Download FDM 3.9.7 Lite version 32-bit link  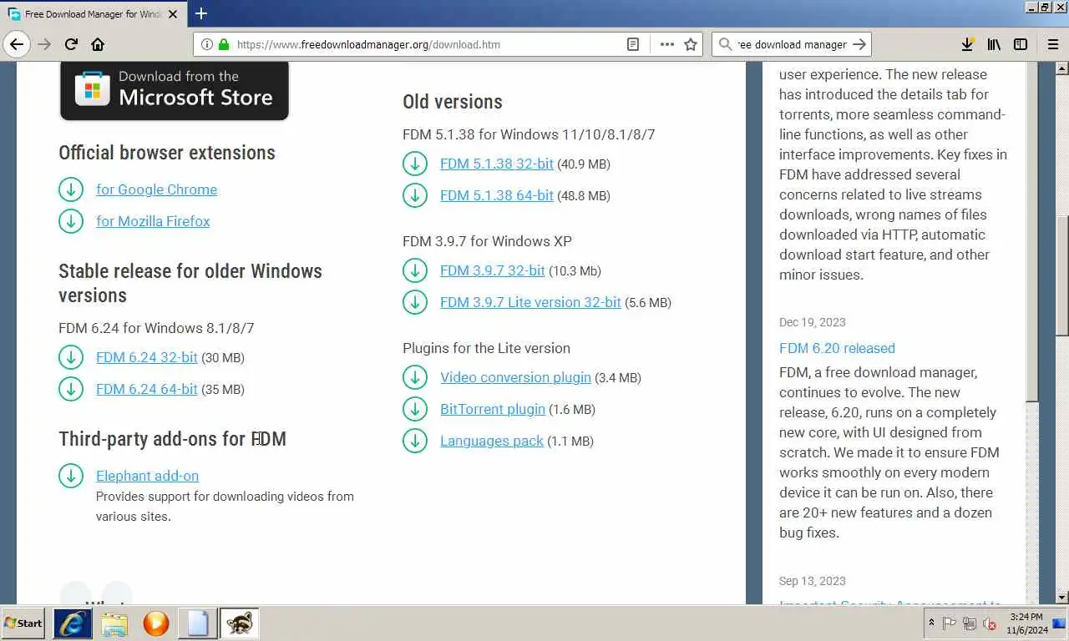pos(530,302)
